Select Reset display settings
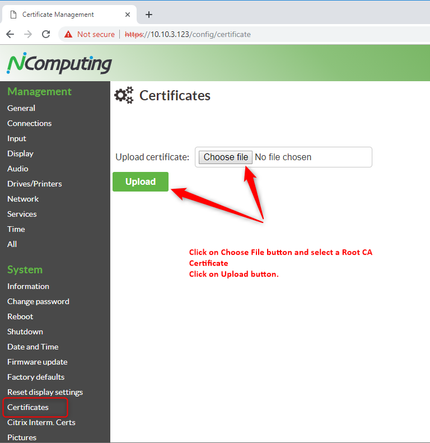 pyautogui.click(x=45, y=392)
